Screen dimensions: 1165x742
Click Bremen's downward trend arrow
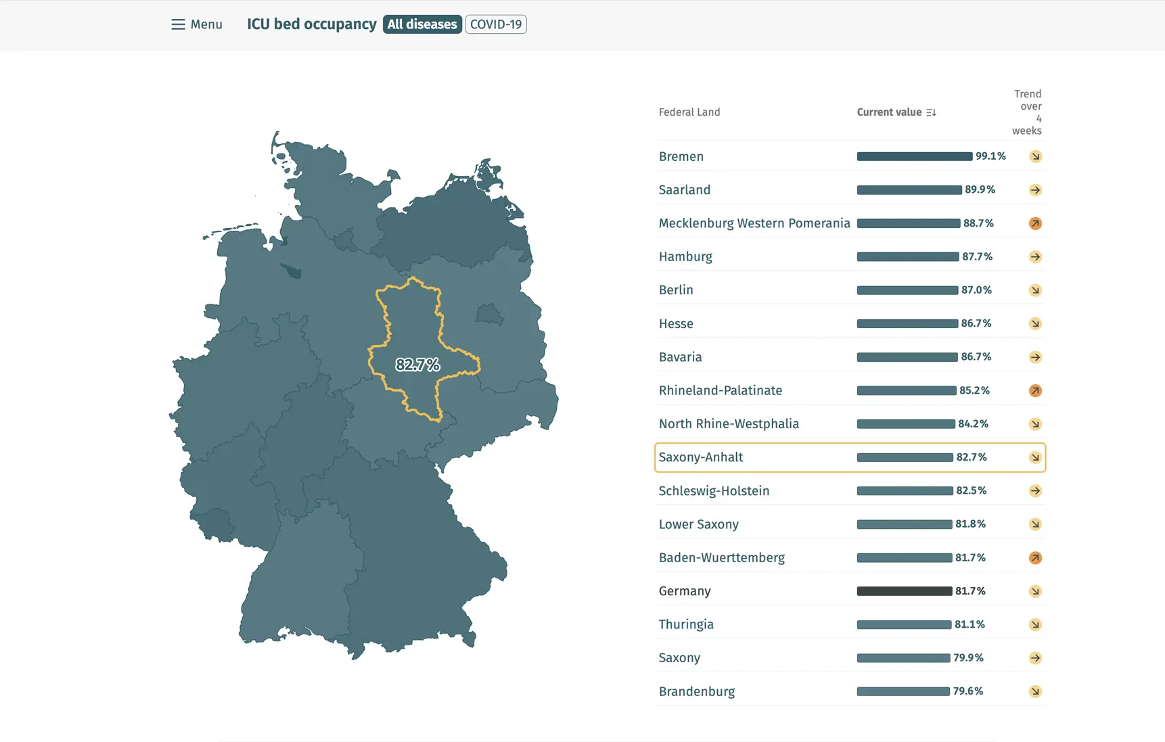point(1035,156)
